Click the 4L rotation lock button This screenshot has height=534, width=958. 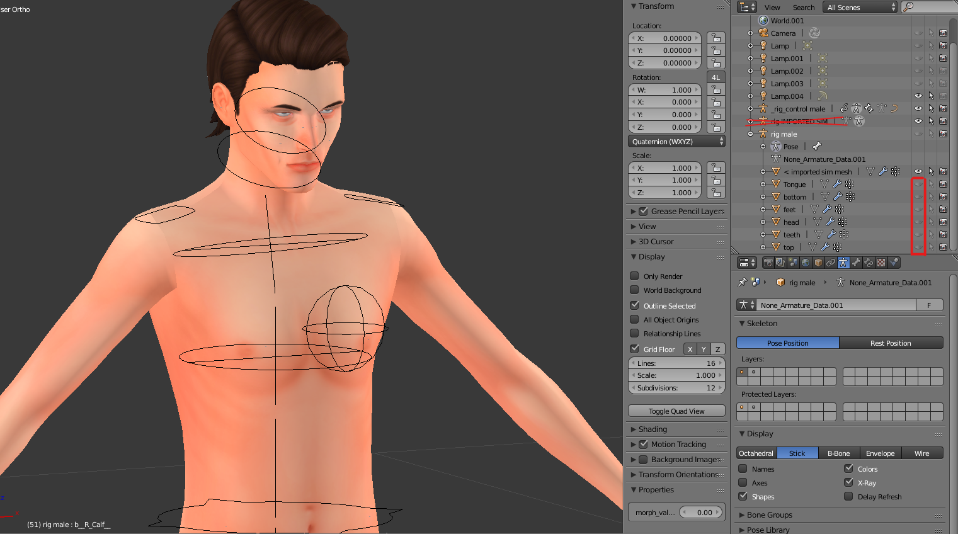(x=716, y=77)
